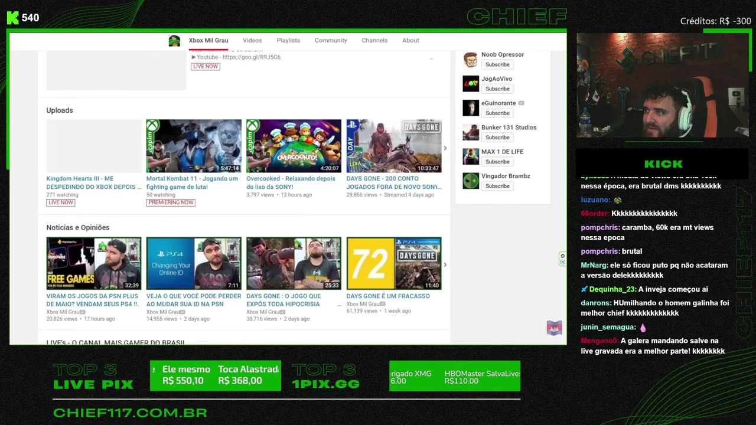Open MAX 1 DE LIFE channel avatar
Screen dimensions: 756x425
tap(471, 156)
